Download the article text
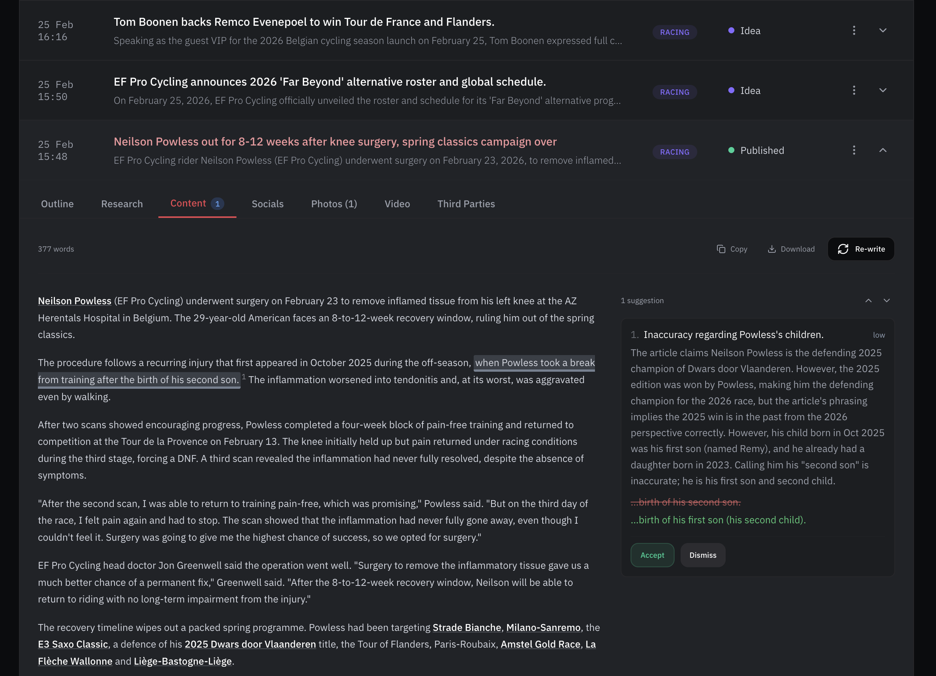The image size is (936, 676). pyautogui.click(x=791, y=249)
